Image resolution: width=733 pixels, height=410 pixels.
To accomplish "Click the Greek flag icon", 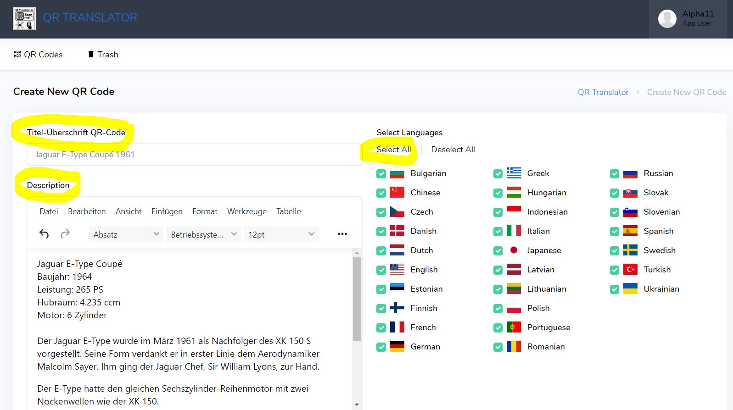I will [x=514, y=173].
